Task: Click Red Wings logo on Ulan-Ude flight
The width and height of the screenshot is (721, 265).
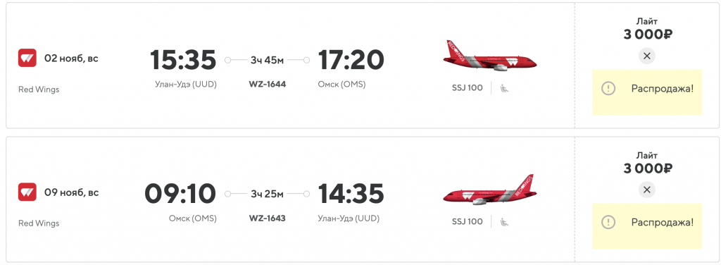Action: pyautogui.click(x=27, y=58)
